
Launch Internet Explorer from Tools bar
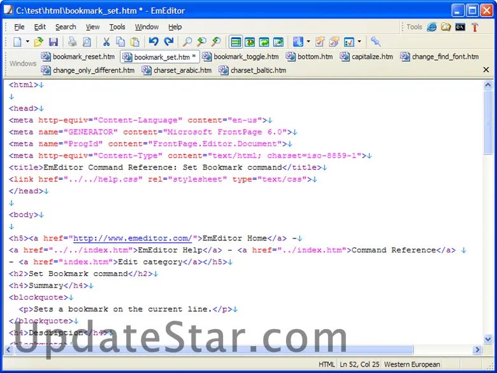point(432,27)
